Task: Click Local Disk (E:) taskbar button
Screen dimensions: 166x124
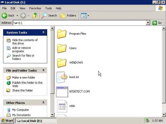Action: [36, 121]
